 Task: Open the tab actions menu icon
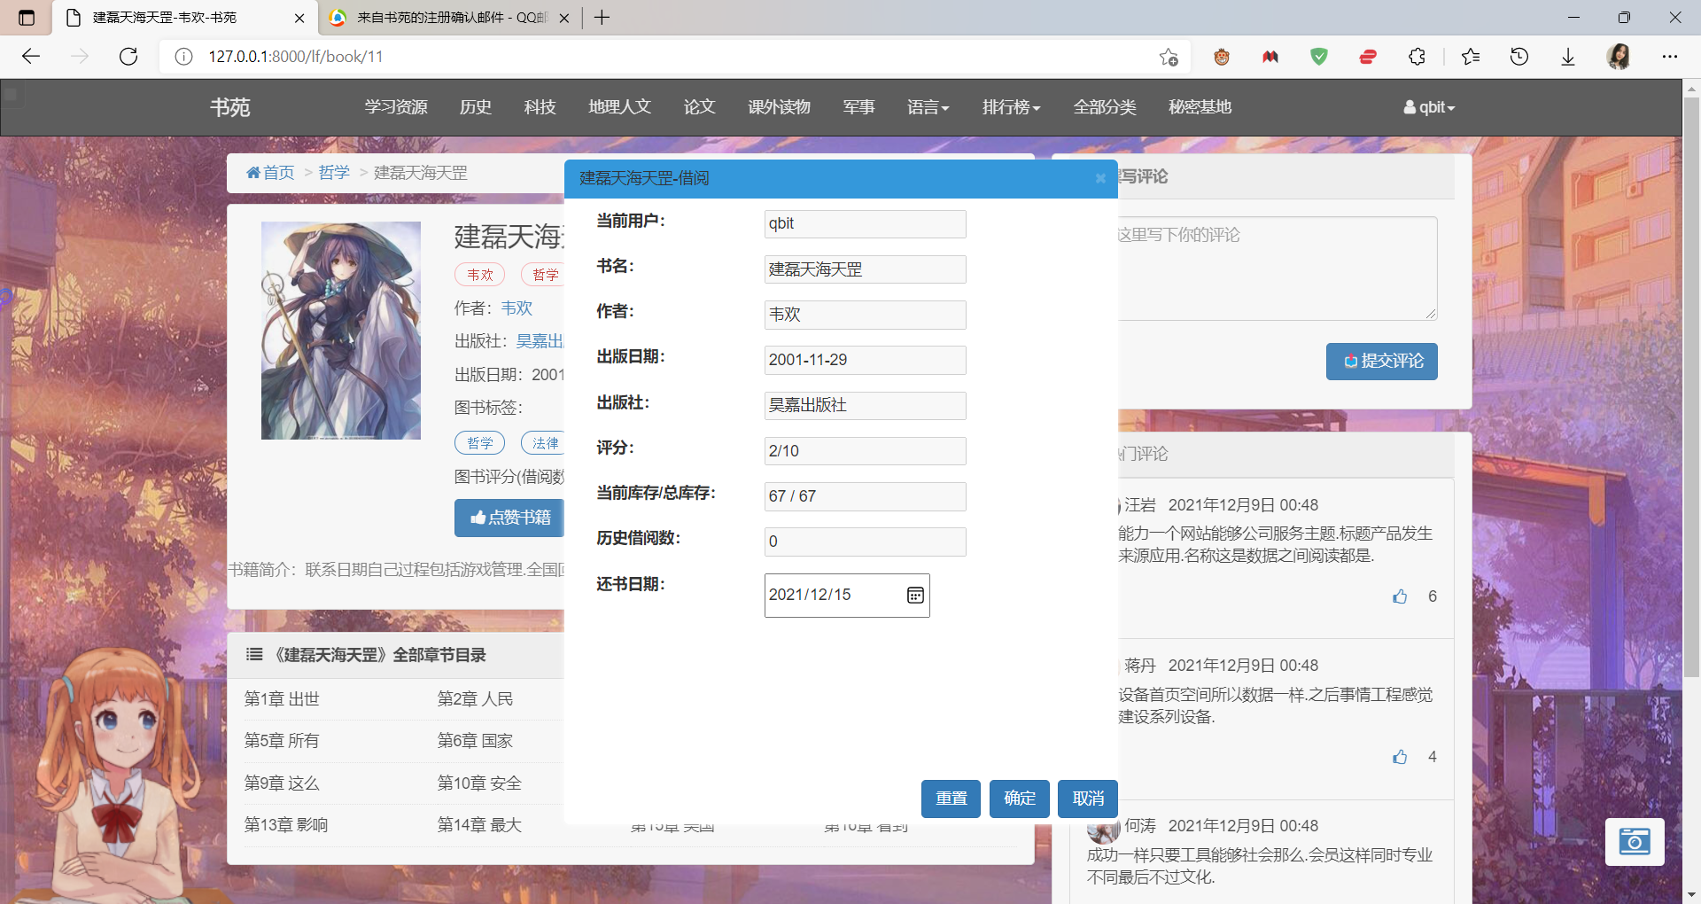[x=27, y=18]
